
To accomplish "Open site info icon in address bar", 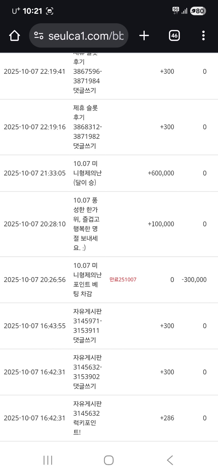I will [39, 36].
